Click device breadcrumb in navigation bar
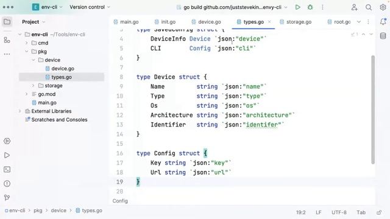Screen dimensions: 390x219 tap(58, 210)
